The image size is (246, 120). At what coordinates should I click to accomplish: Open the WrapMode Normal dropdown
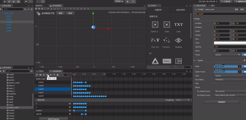click(x=183, y=100)
